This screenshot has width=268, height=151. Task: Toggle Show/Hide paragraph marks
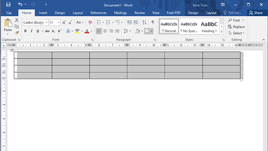click(x=153, y=22)
